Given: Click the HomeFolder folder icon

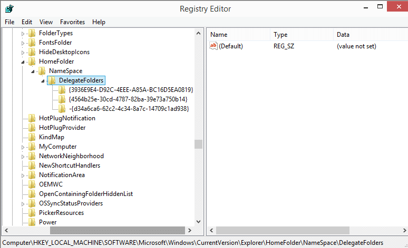Looking at the screenshot, I should 32,61.
